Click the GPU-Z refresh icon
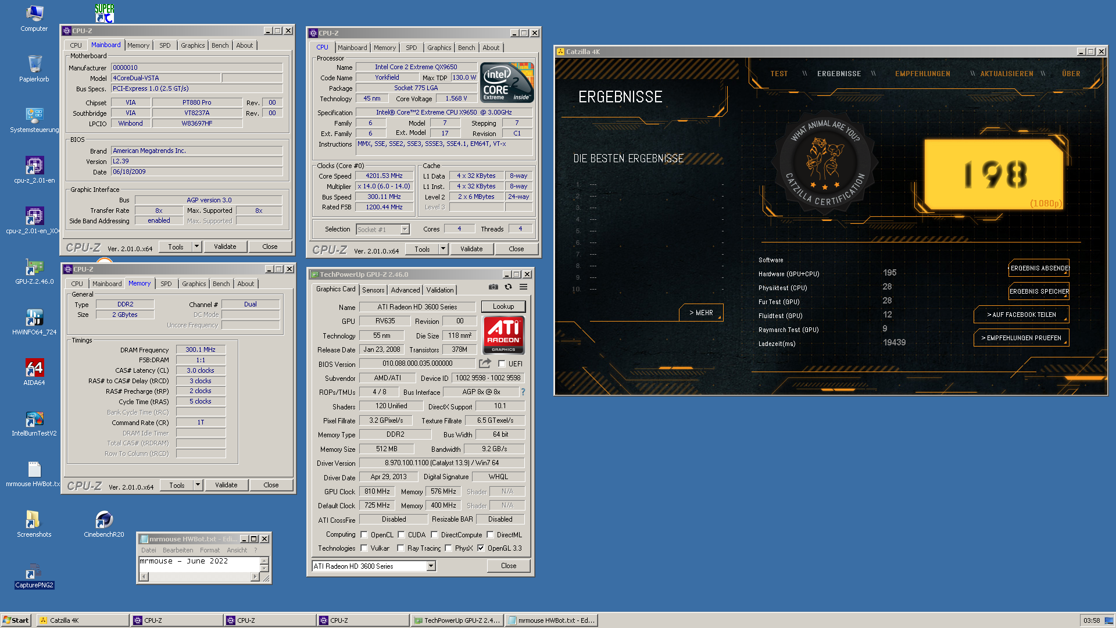Viewport: 1116px width, 628px height. click(508, 287)
